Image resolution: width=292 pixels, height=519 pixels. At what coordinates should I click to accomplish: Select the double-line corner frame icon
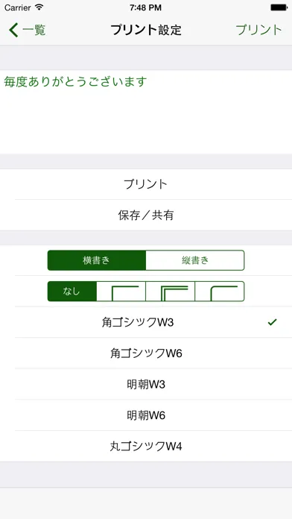point(171,292)
